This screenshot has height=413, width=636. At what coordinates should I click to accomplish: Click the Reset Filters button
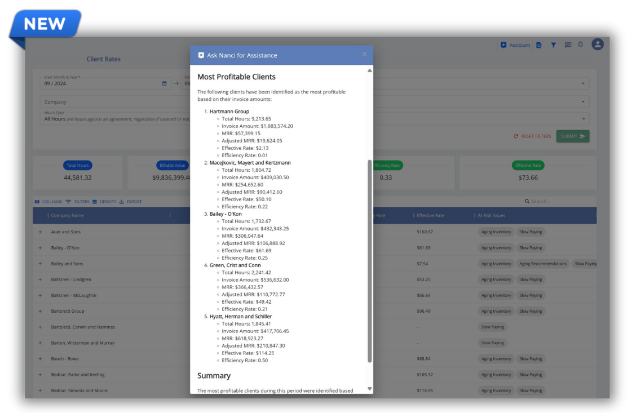pos(532,136)
